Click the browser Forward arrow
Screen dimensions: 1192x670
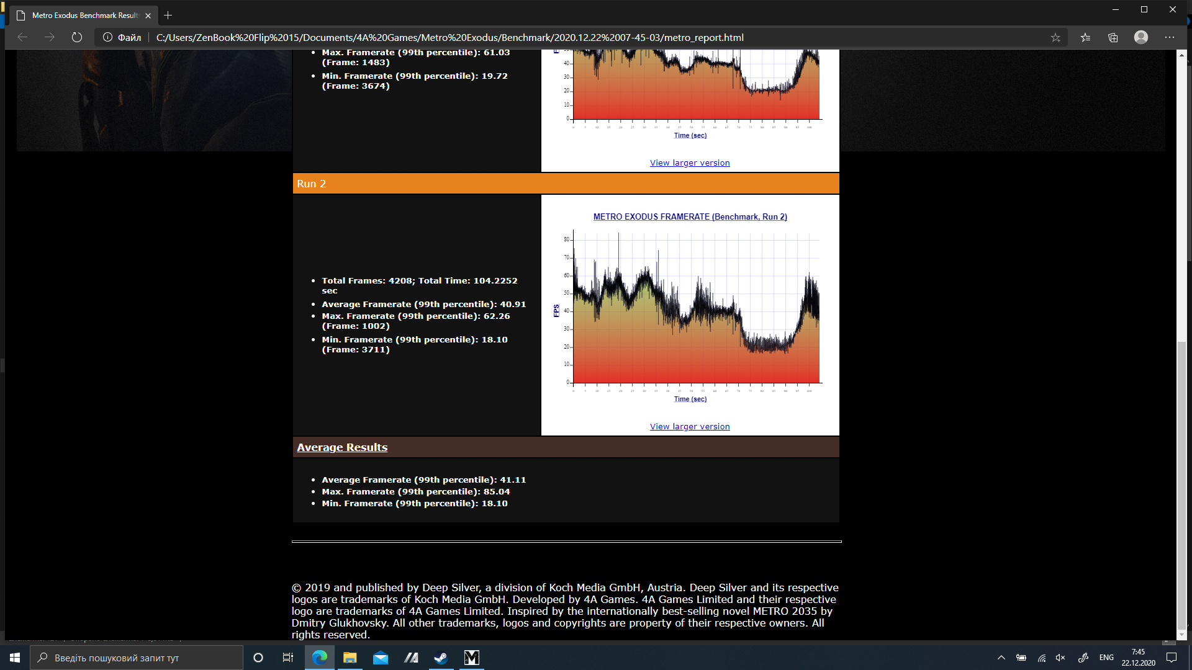pyautogui.click(x=50, y=37)
